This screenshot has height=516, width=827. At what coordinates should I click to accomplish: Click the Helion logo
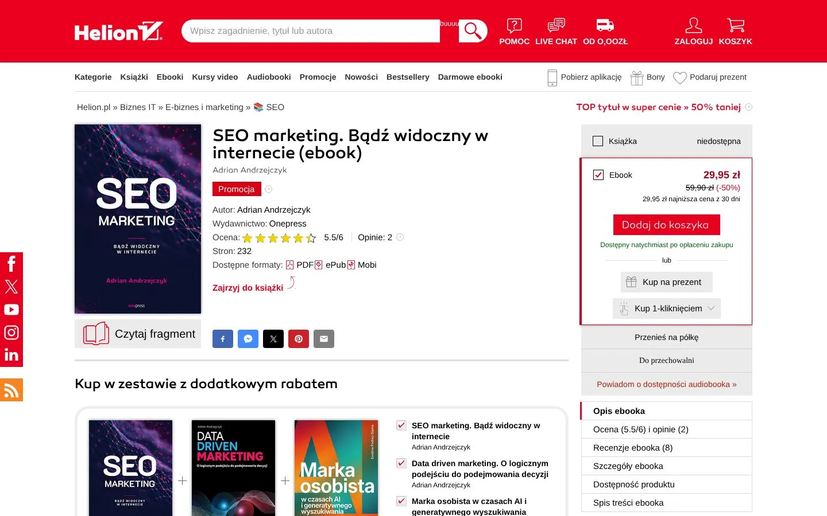119,32
